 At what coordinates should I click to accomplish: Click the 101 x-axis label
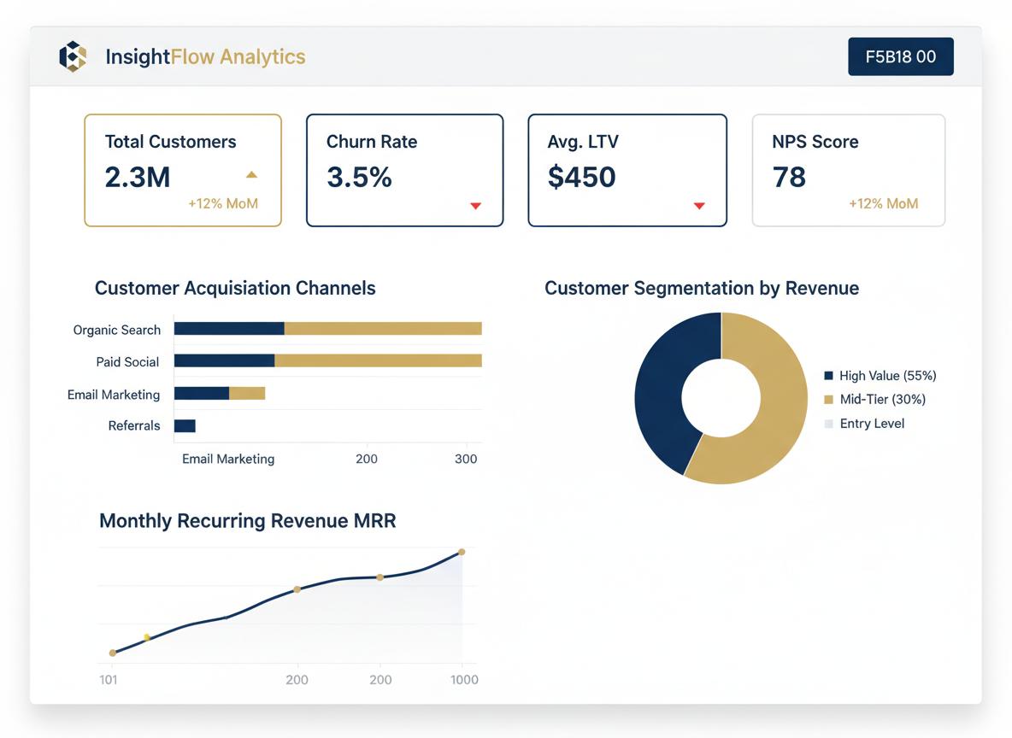[x=109, y=679]
